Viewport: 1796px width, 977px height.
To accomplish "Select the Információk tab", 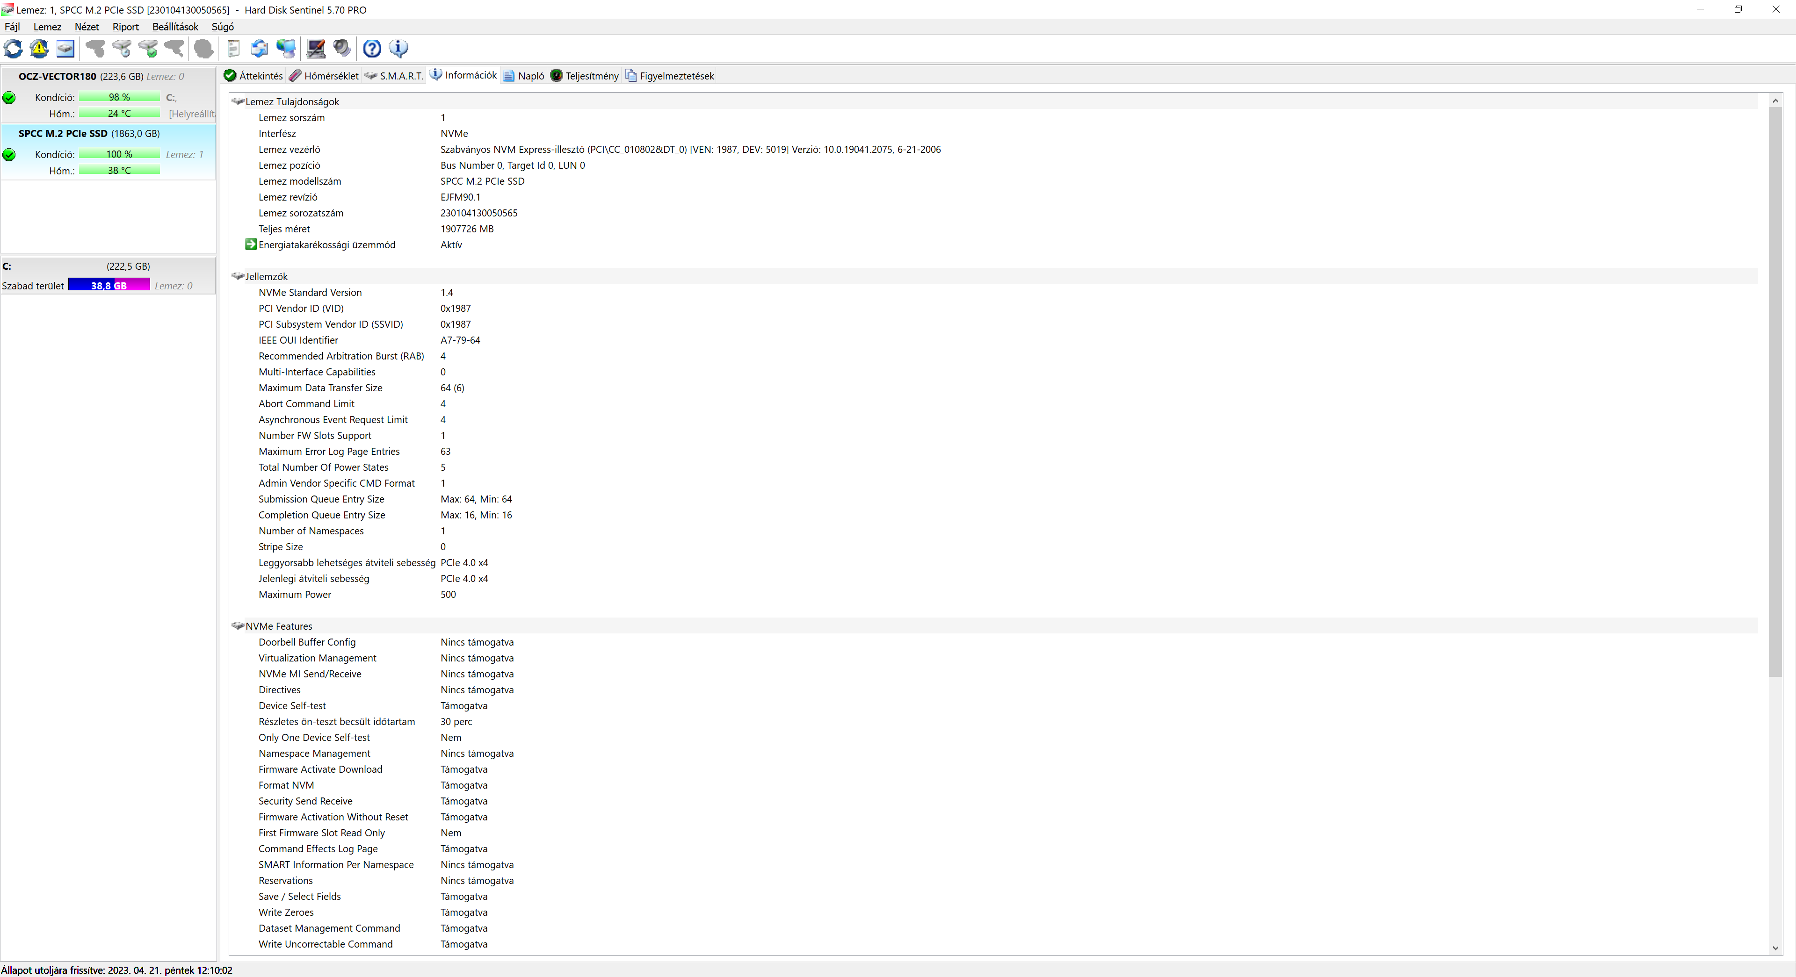I will [463, 75].
